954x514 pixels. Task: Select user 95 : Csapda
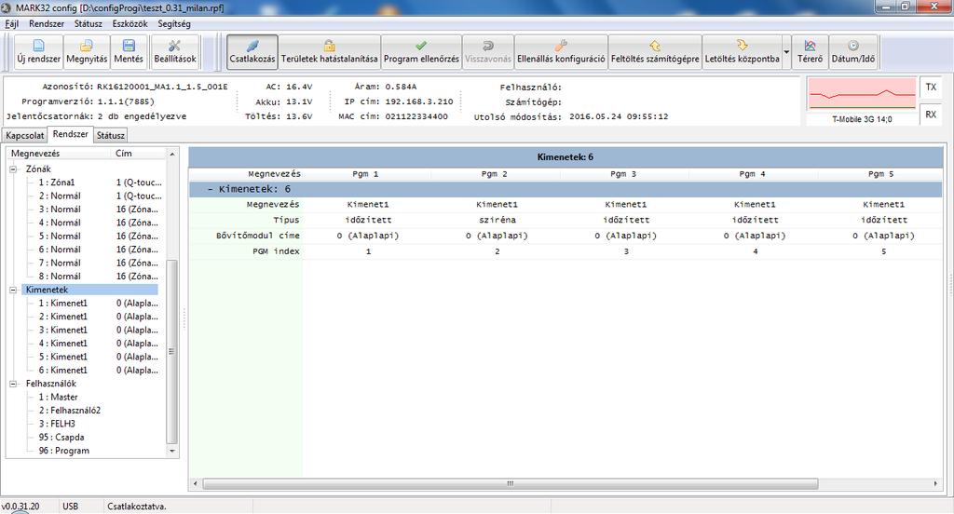pos(61,437)
